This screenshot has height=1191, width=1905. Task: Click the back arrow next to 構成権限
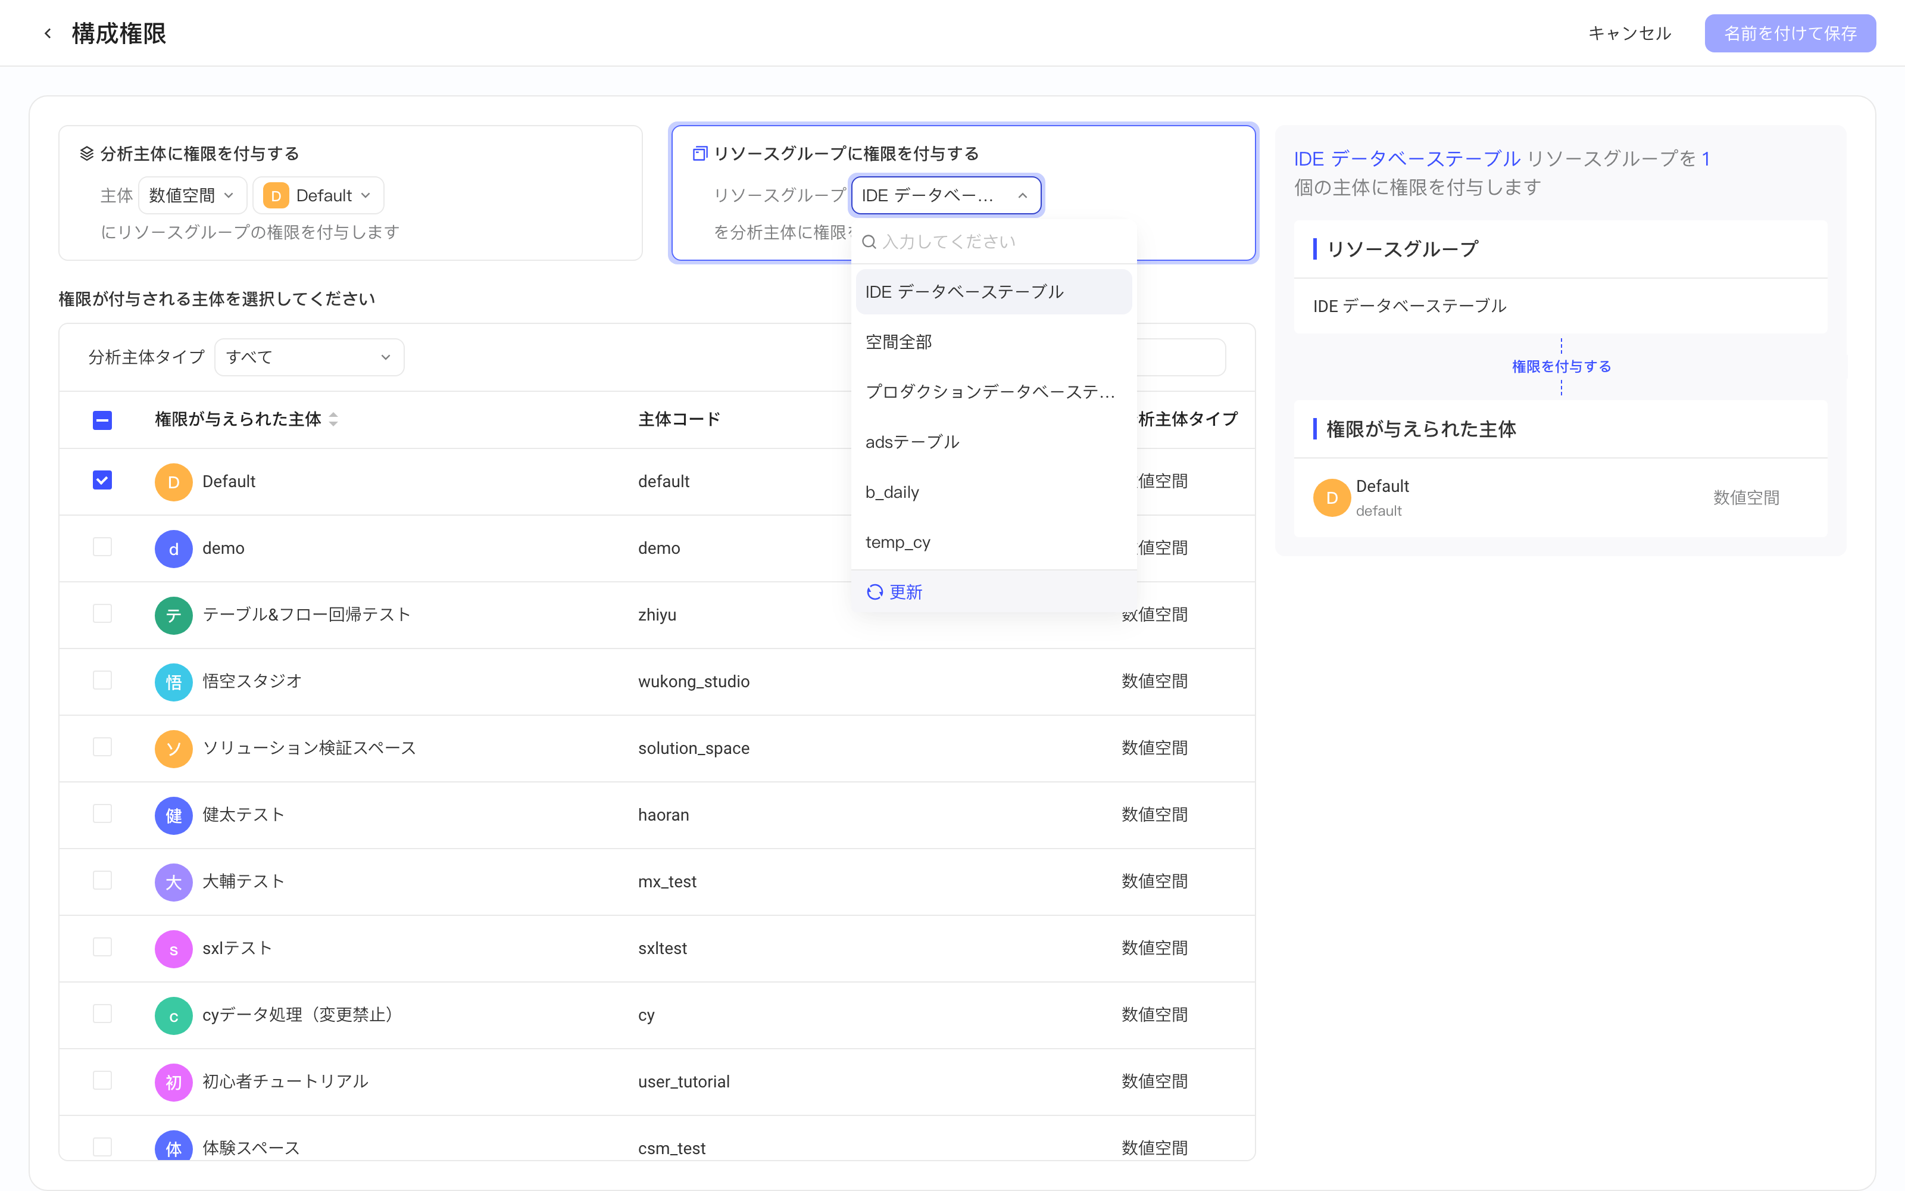tap(48, 33)
